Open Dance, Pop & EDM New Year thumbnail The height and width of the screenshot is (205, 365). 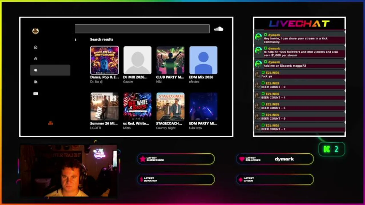(x=105, y=60)
